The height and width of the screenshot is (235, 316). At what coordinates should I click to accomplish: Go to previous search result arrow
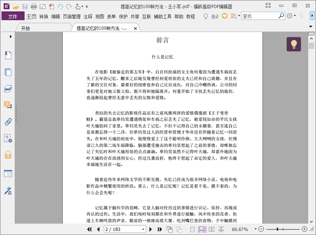(x=301, y=16)
